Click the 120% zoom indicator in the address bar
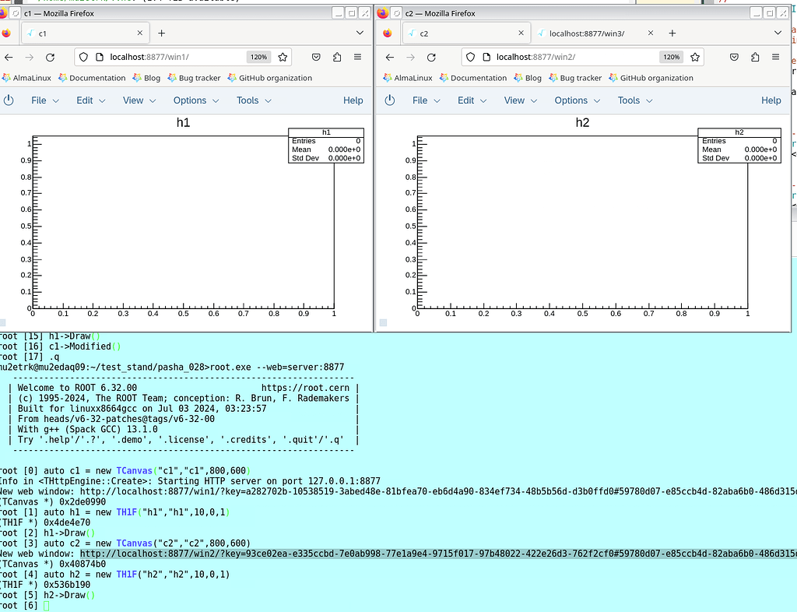 coord(259,57)
